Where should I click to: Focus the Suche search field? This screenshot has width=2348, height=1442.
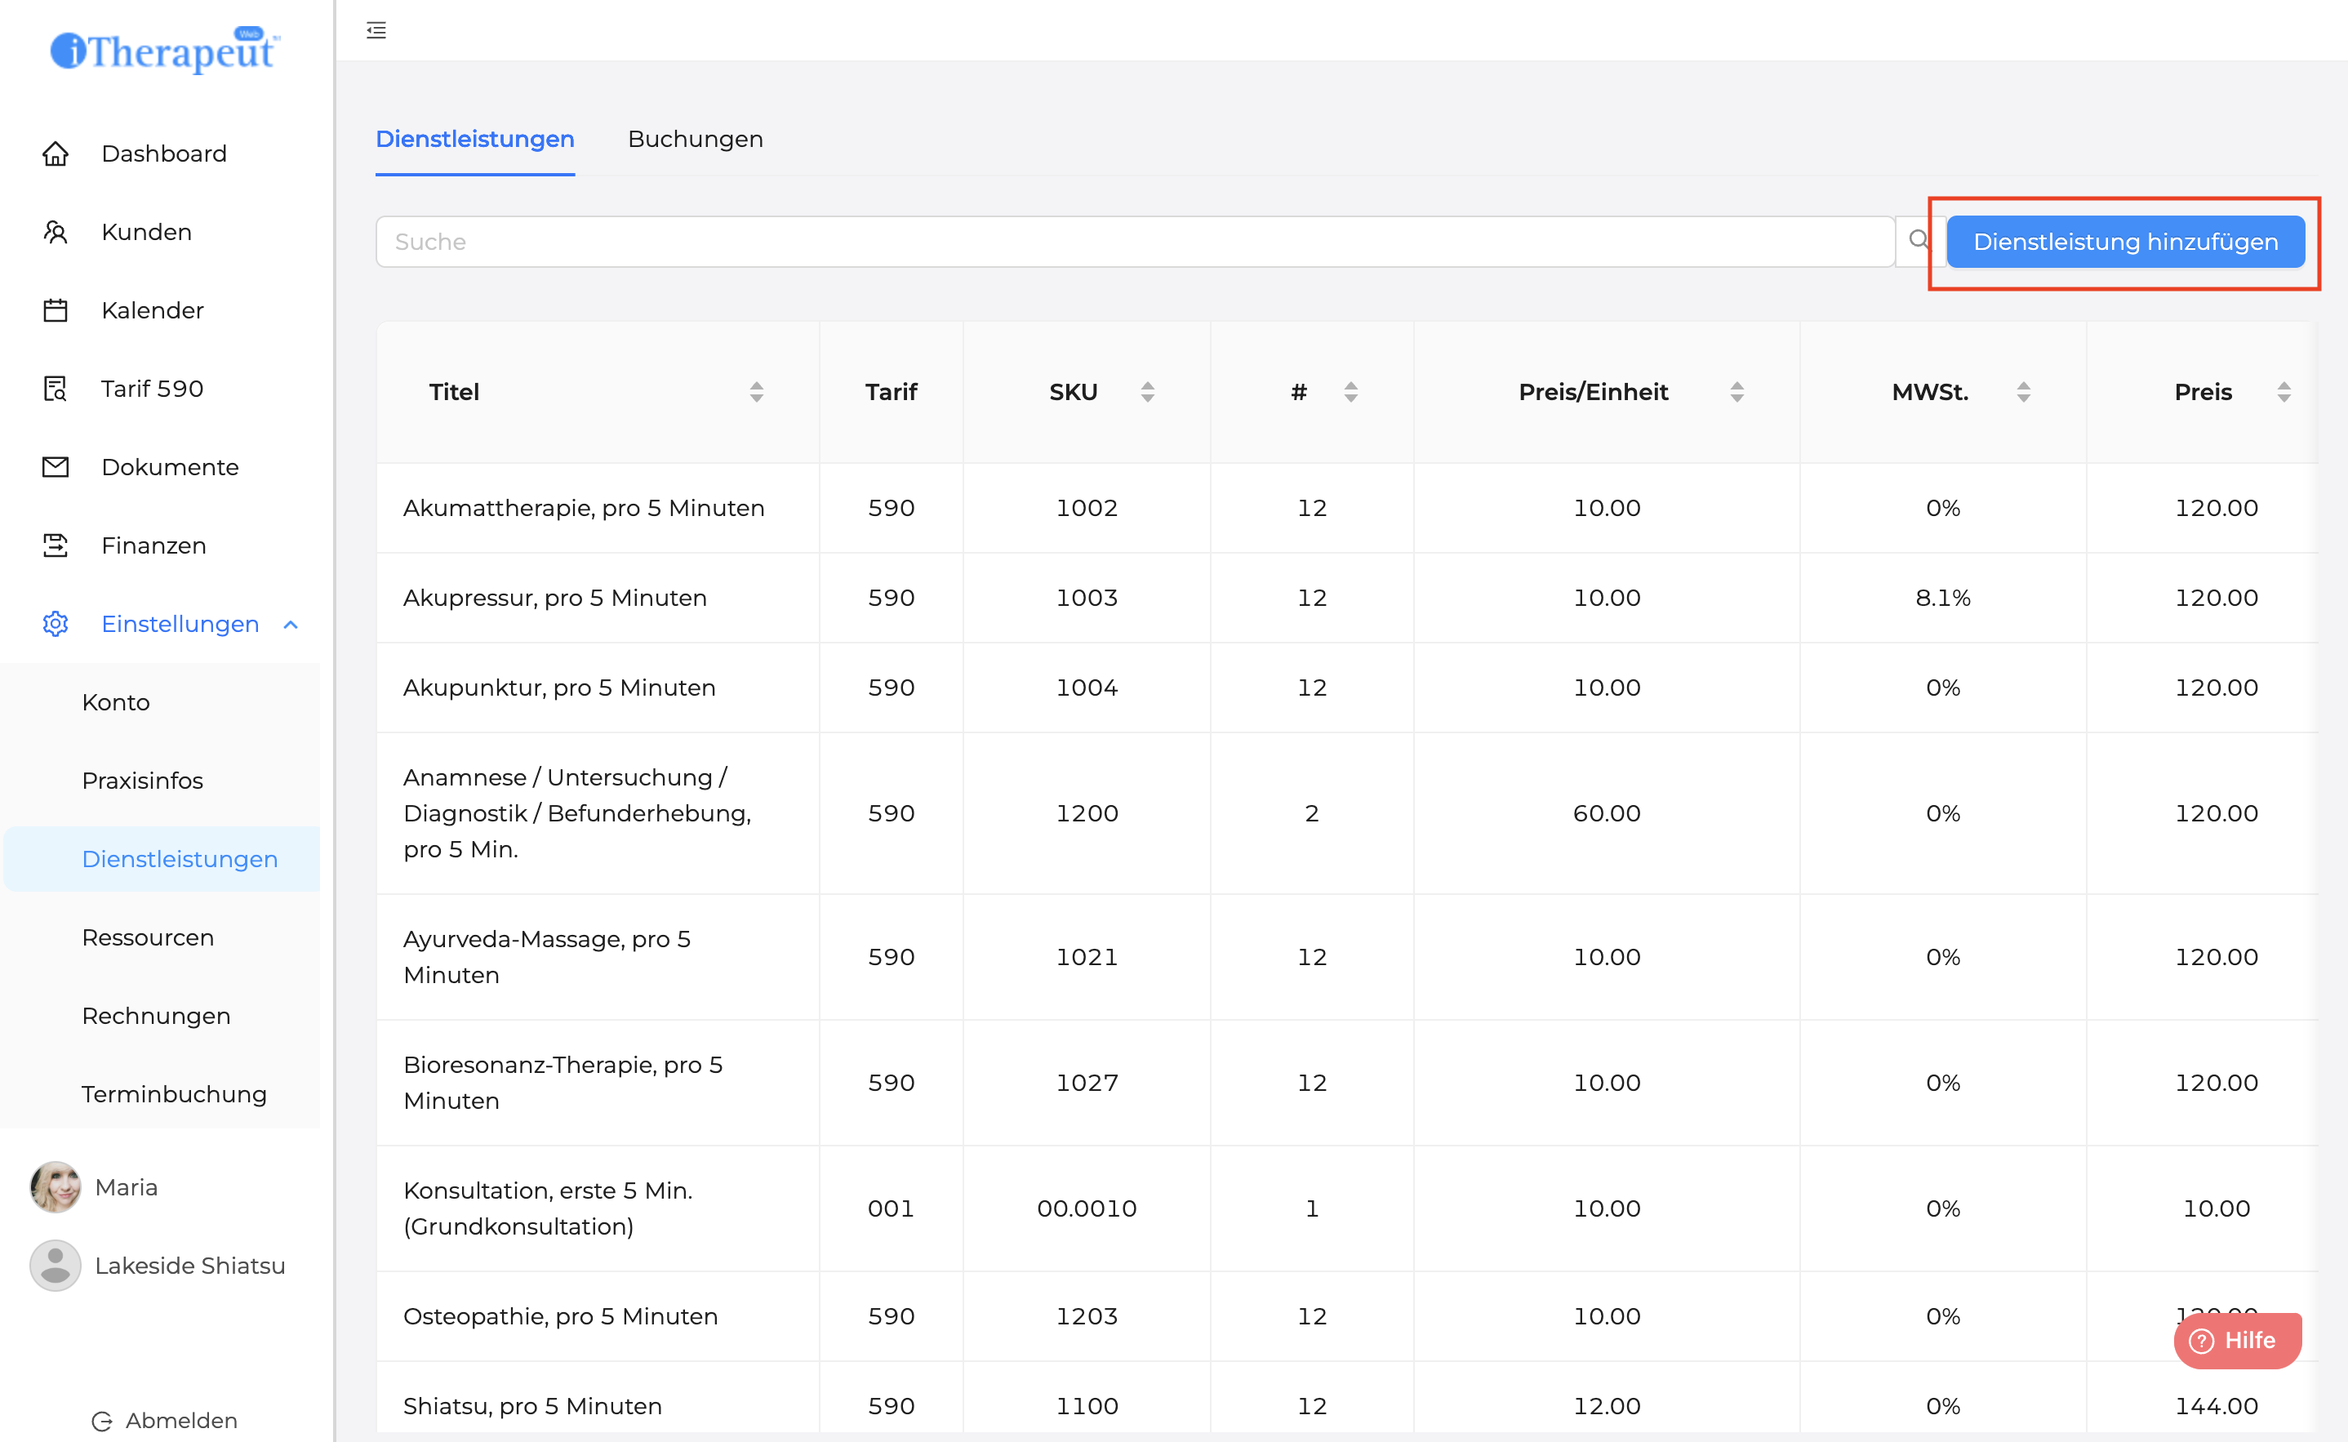(1135, 242)
